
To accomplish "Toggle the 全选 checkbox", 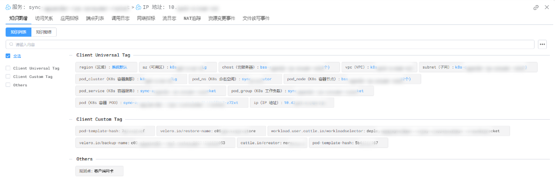I will tap(8, 56).
